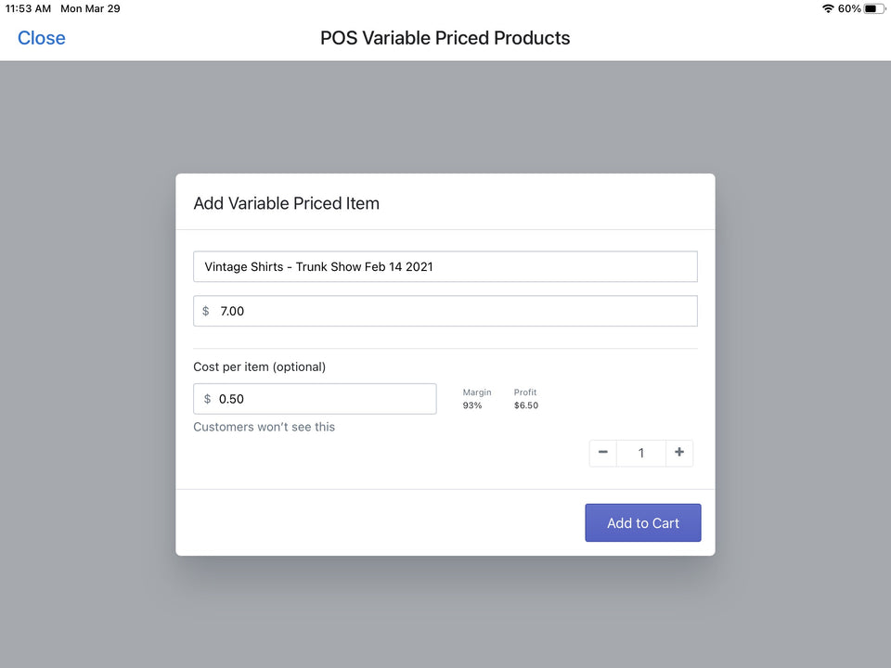Select the dollar sign in the price field
Image resolution: width=891 pixels, height=668 pixels.
coord(206,311)
